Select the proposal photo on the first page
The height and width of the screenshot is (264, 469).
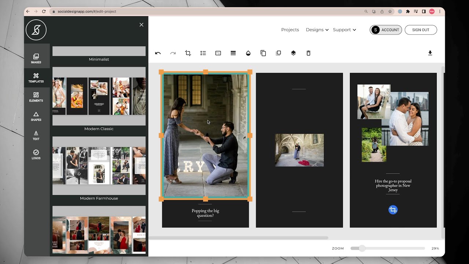pos(205,135)
